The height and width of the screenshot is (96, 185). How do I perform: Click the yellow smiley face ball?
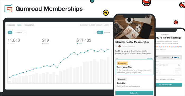106,13
